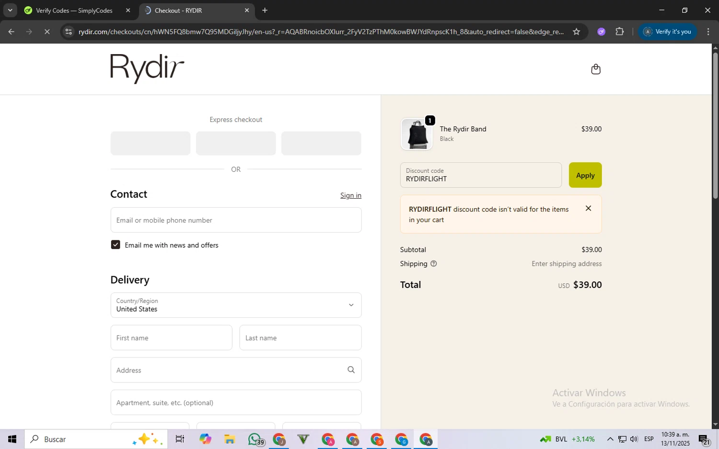Open the shopping bag cart icon
Viewport: 719px width, 449px height.
[x=596, y=69]
